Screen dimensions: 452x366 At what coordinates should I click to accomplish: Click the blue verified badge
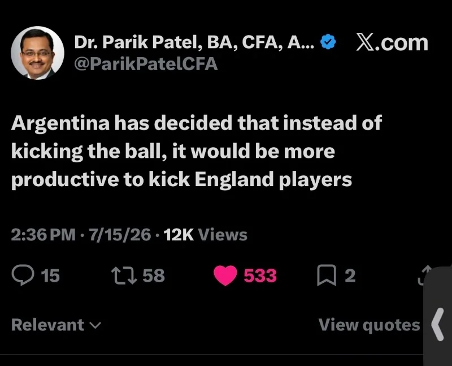click(x=328, y=42)
